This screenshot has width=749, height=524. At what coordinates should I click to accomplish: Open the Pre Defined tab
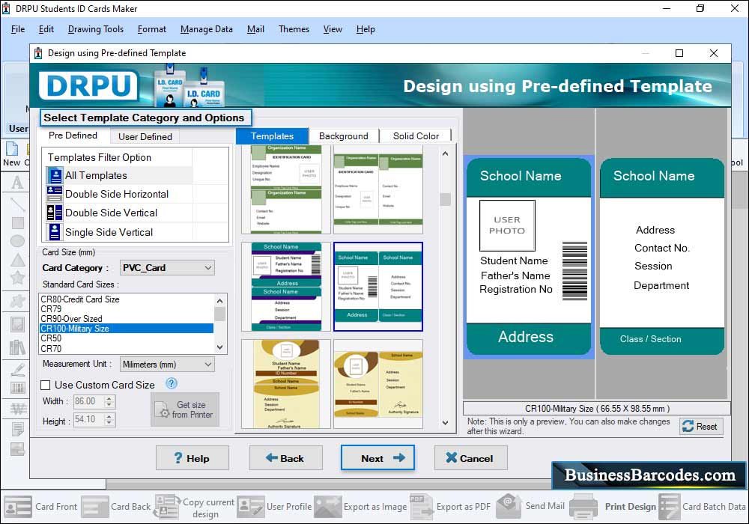pos(73,135)
